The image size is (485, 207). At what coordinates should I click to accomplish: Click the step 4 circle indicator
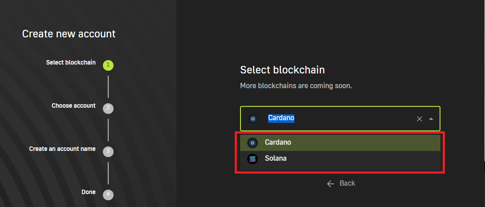(108, 195)
